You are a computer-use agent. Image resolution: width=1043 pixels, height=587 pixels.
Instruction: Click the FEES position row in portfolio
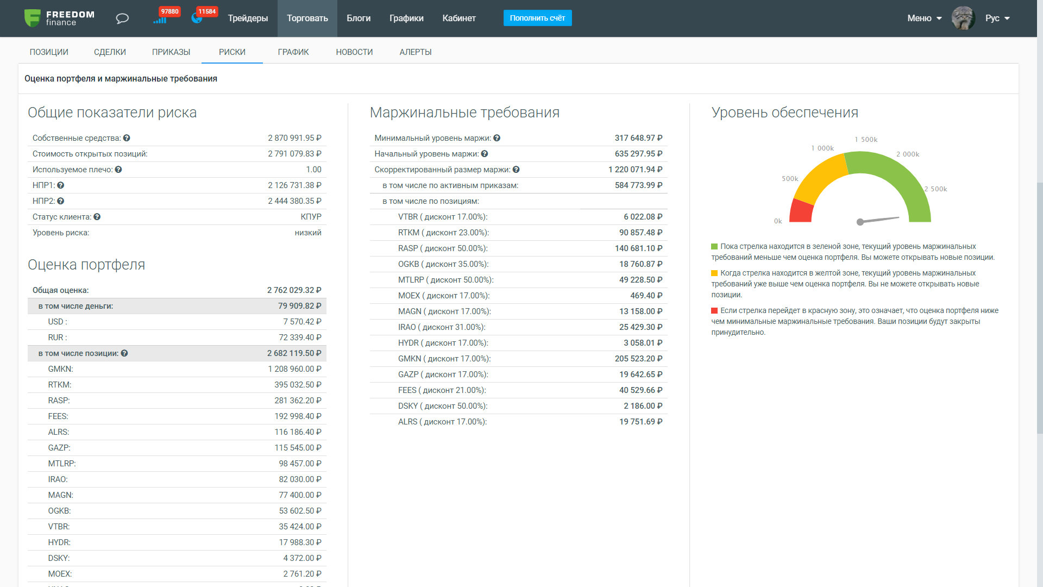(x=177, y=416)
